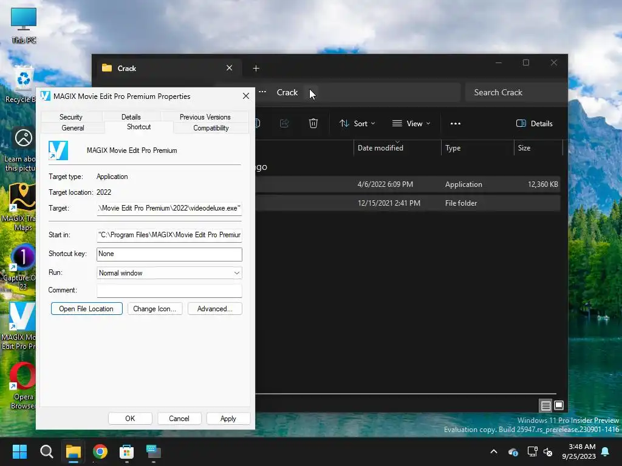
Task: Switch to details list view icon
Action: pos(546,405)
